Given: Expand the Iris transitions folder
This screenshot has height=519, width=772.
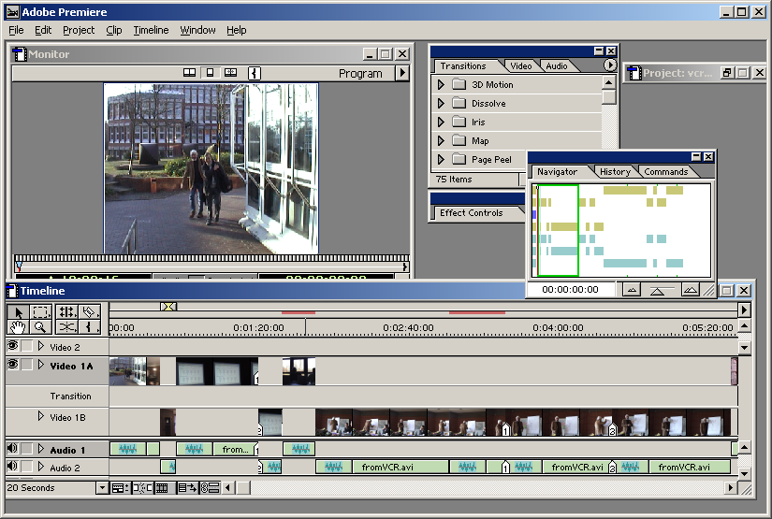Looking at the screenshot, I should coord(441,122).
